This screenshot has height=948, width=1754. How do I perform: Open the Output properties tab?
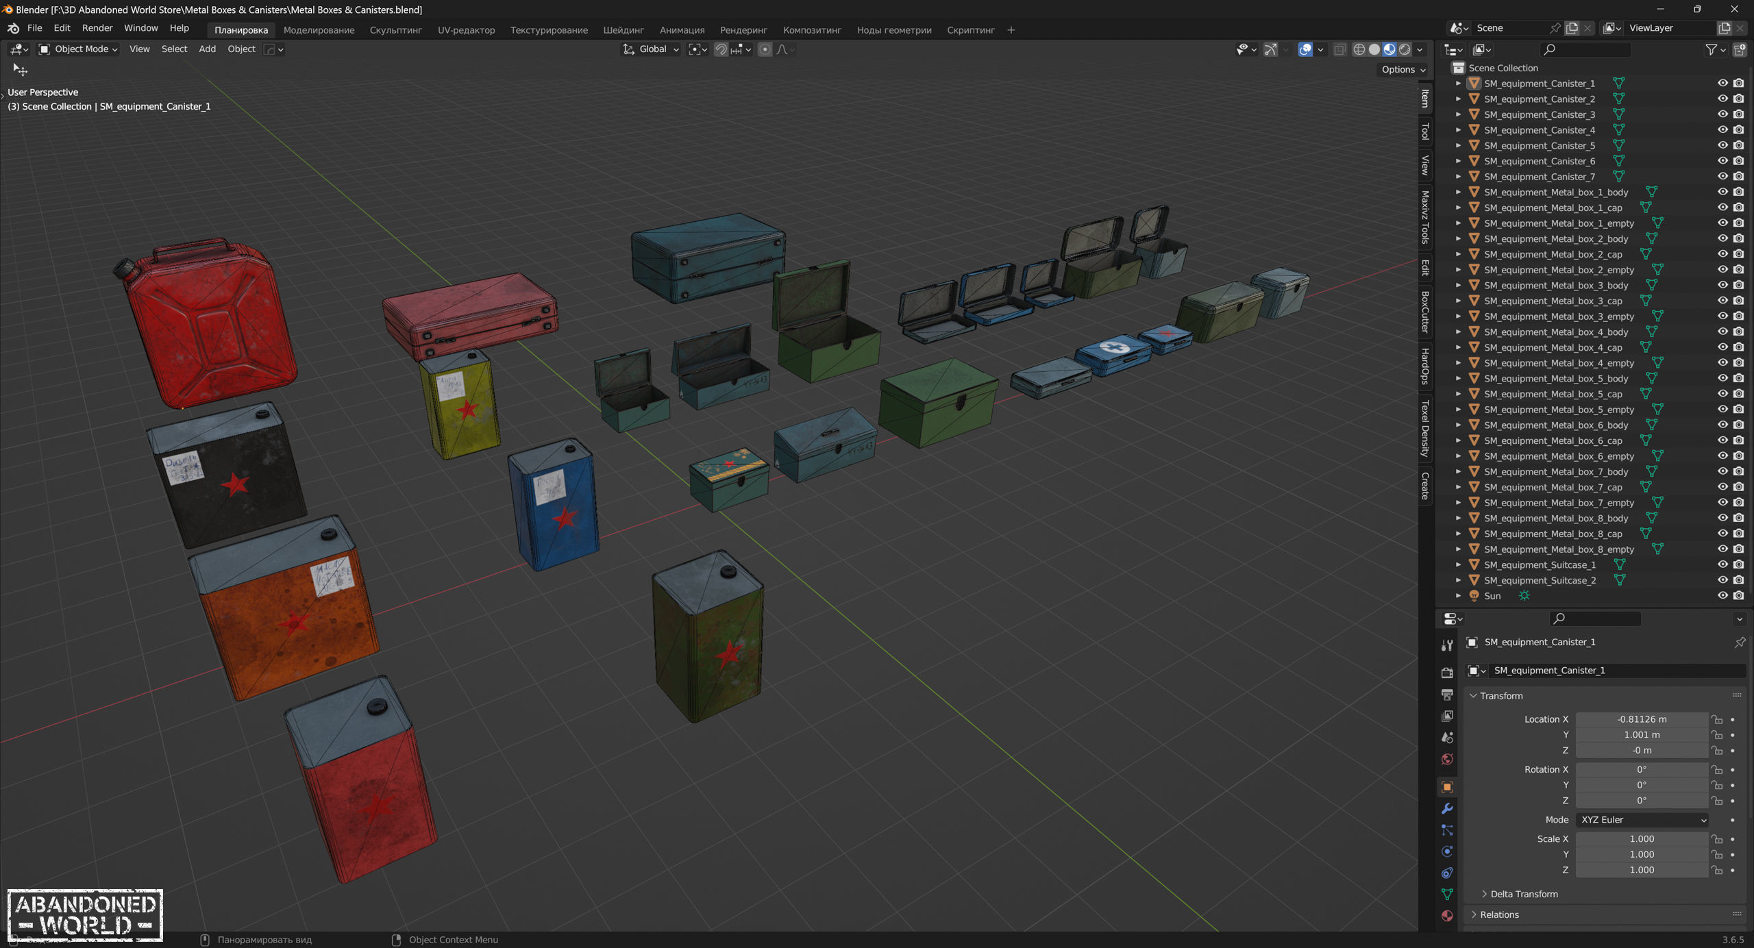pos(1447,695)
